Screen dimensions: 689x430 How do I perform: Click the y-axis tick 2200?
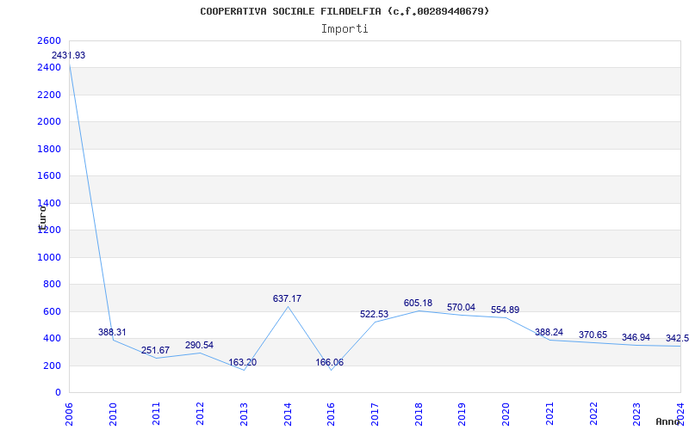[49, 95]
